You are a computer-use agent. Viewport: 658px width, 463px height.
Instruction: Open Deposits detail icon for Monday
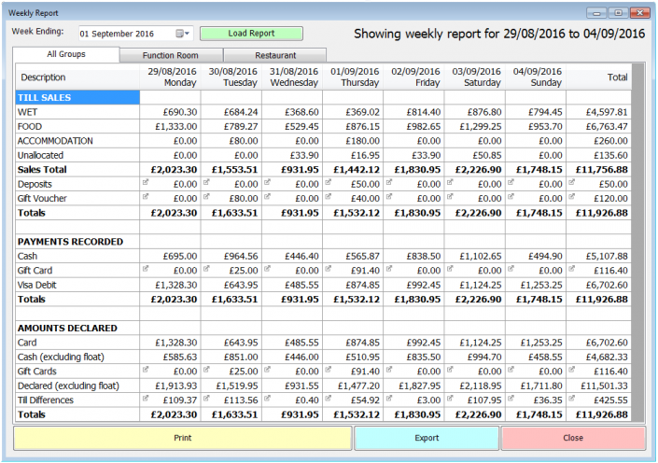click(146, 182)
